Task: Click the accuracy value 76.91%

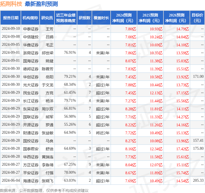Action: (x=70, y=53)
